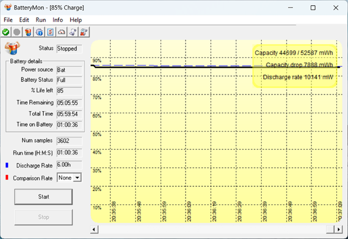Click the Discharge Rate field 6.00h
348x239 pixels.
pos(69,165)
